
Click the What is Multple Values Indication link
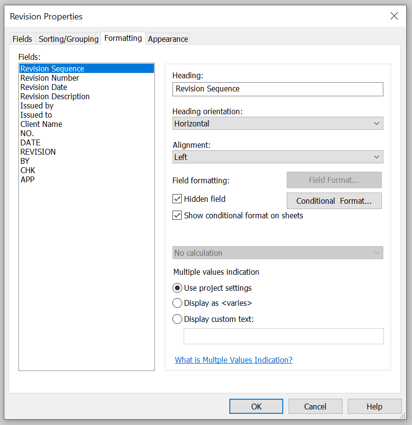[234, 360]
